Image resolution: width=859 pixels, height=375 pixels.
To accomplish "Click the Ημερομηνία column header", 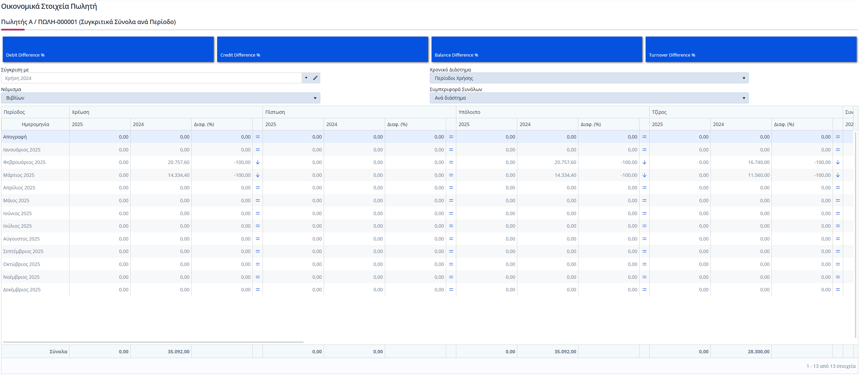I will pyautogui.click(x=35, y=124).
